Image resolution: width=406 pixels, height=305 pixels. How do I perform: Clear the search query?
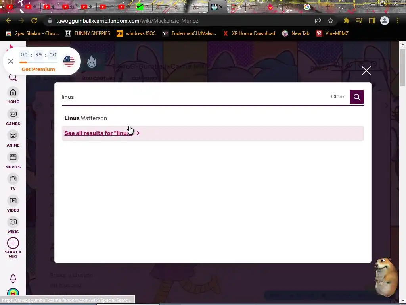[x=338, y=97]
